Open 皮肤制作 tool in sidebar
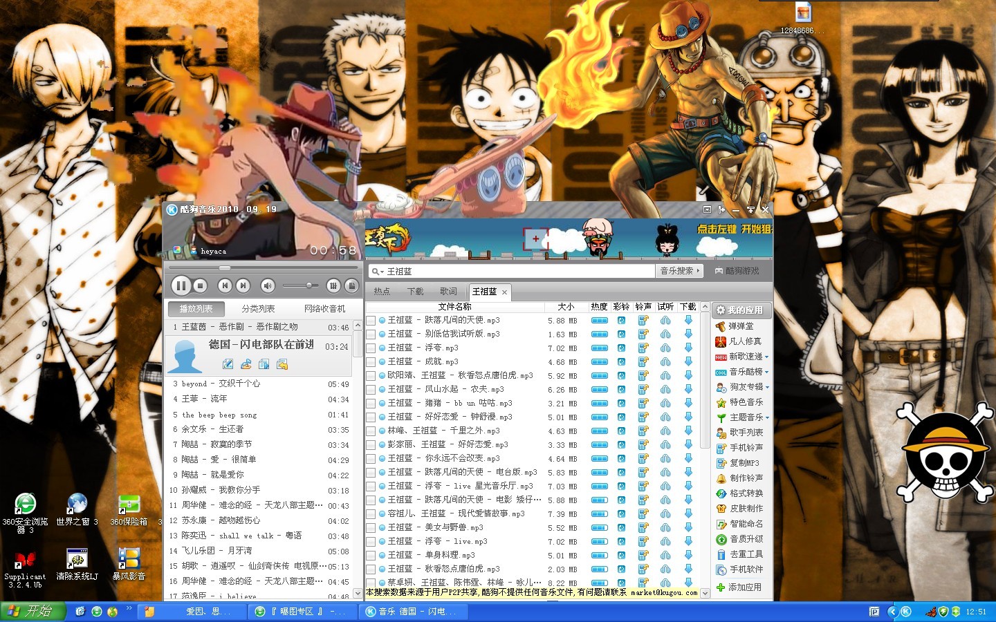This screenshot has width=996, height=622. 739,509
